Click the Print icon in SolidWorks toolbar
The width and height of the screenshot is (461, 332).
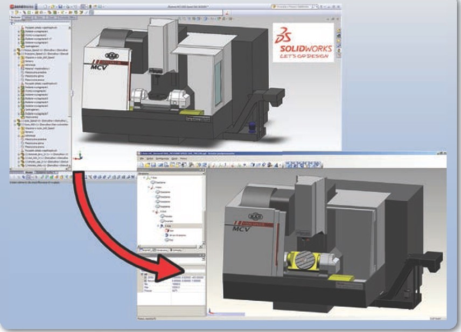tap(68, 6)
